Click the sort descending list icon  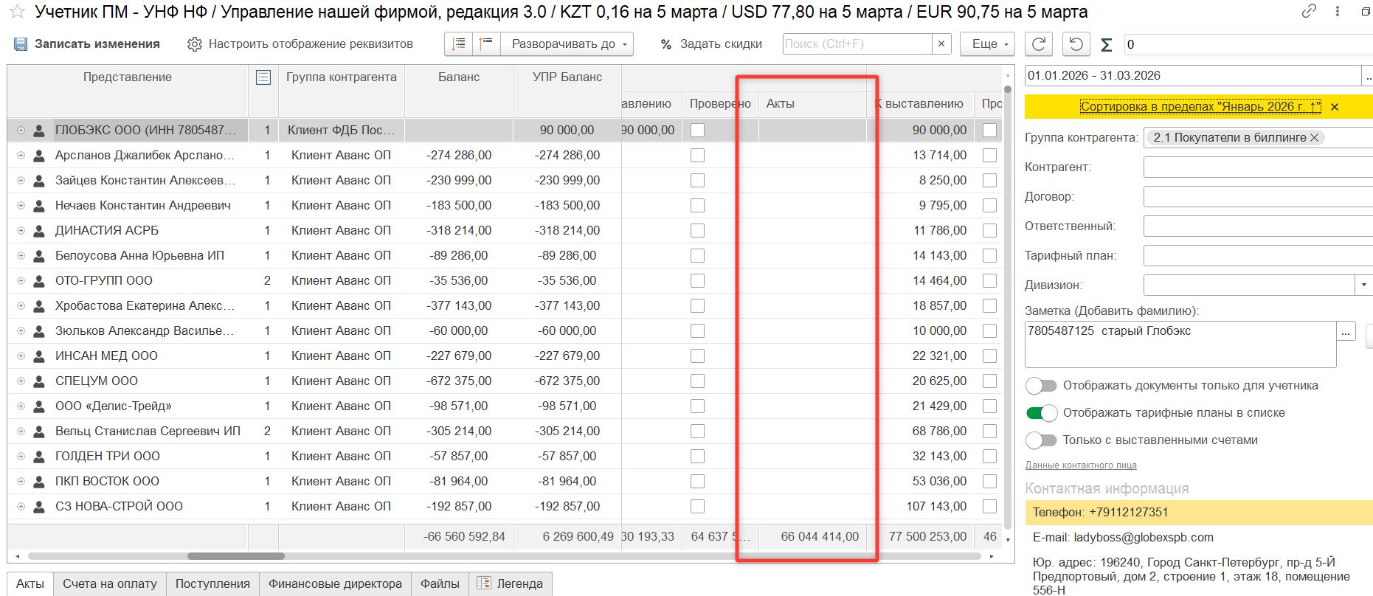pyautogui.click(x=485, y=44)
